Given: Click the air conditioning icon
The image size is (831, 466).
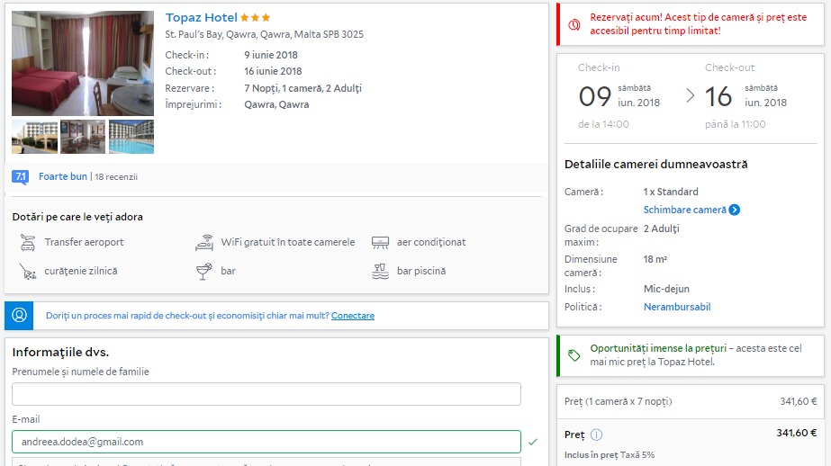Looking at the screenshot, I should coord(381,242).
